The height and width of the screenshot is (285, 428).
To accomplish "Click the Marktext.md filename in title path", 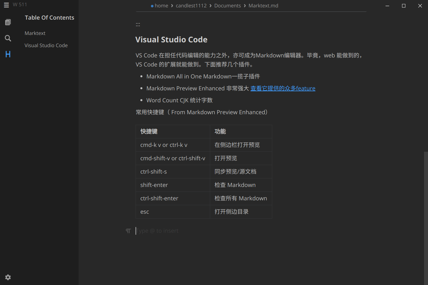I will pos(263,6).
